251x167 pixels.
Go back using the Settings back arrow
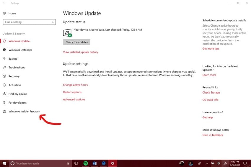pyautogui.click(x=4, y=3)
